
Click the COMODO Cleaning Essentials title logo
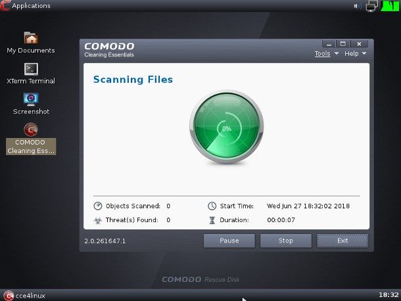(109, 50)
